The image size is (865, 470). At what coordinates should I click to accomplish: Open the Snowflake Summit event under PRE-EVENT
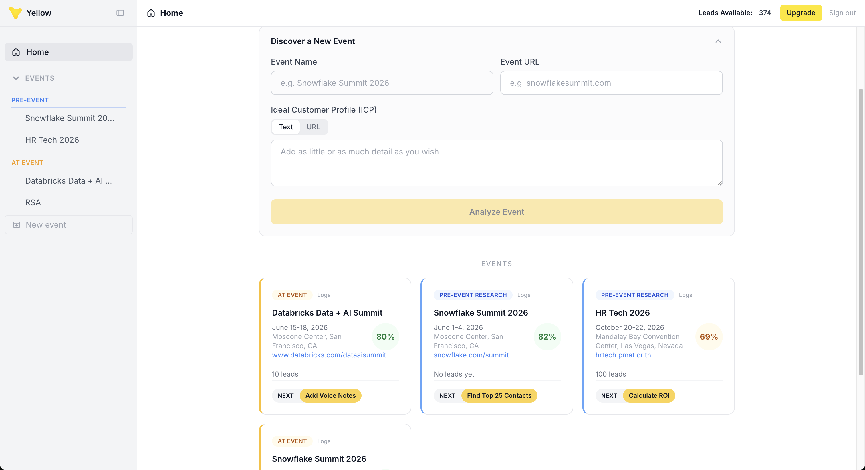pyautogui.click(x=70, y=118)
